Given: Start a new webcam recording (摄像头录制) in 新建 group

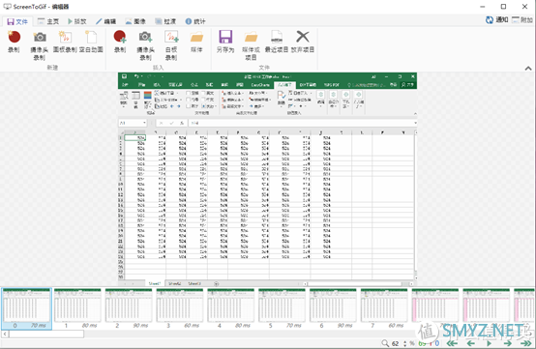Looking at the screenshot, I should (40, 45).
